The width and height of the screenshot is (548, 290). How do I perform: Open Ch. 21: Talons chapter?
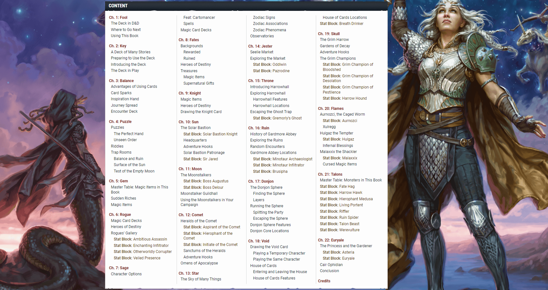click(x=330, y=174)
